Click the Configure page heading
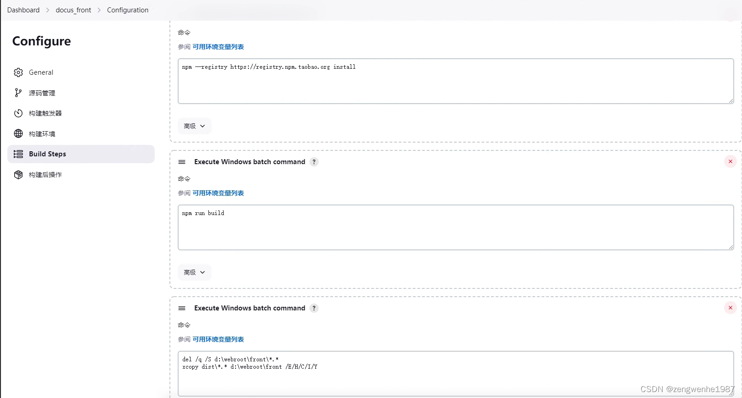The image size is (742, 398). coord(41,41)
